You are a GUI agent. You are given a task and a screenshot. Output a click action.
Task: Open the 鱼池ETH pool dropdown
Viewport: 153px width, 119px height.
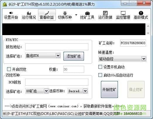tap(43, 56)
